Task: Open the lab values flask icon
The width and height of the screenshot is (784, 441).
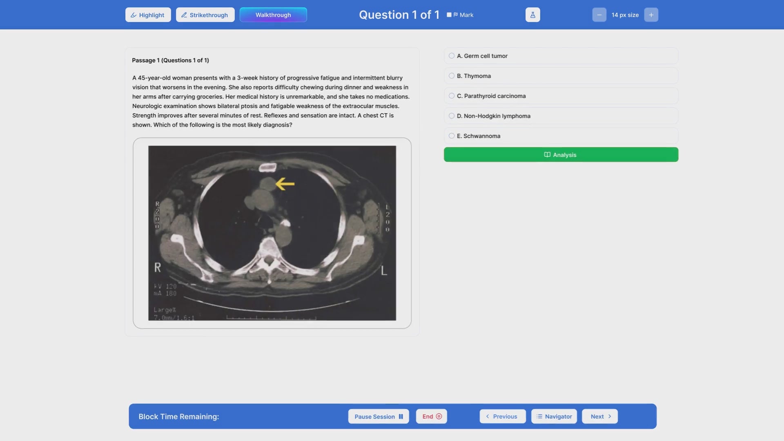Action: pos(532,15)
